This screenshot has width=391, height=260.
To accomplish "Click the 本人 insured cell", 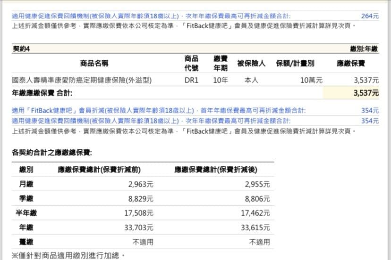I will coord(251,80).
